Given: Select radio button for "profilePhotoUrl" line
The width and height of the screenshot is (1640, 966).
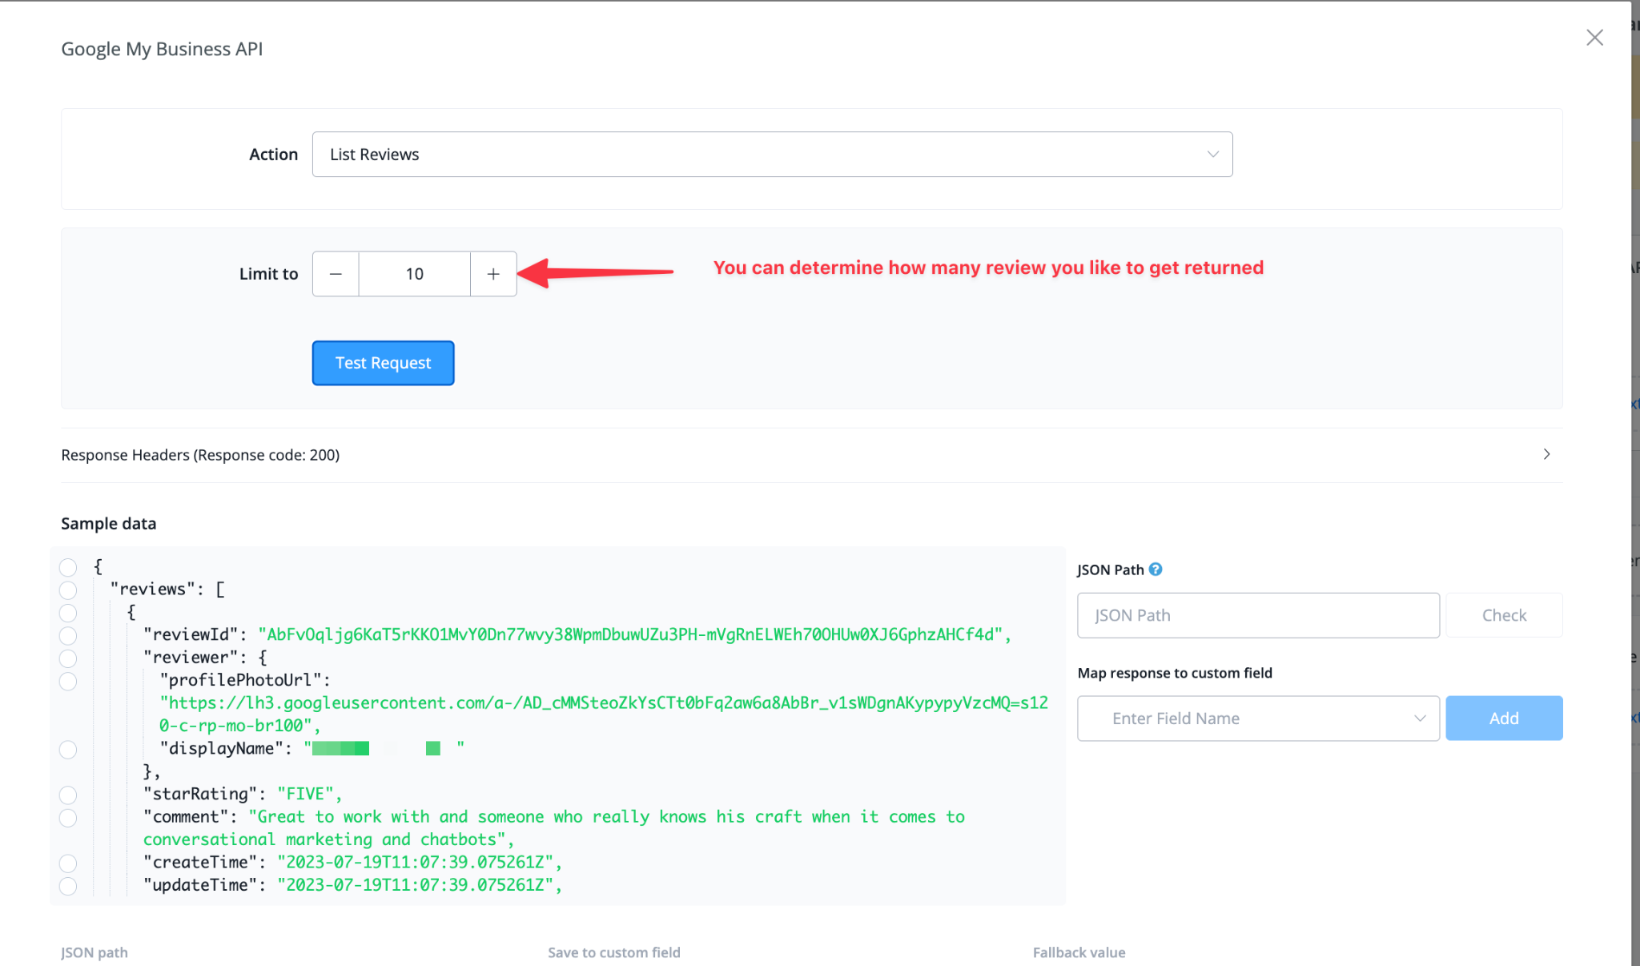Looking at the screenshot, I should (68, 682).
